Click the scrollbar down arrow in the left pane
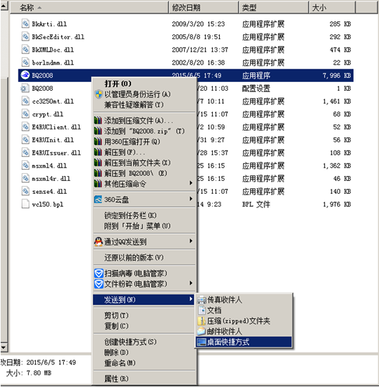The width and height of the screenshot is (379, 387). click(x=3, y=347)
